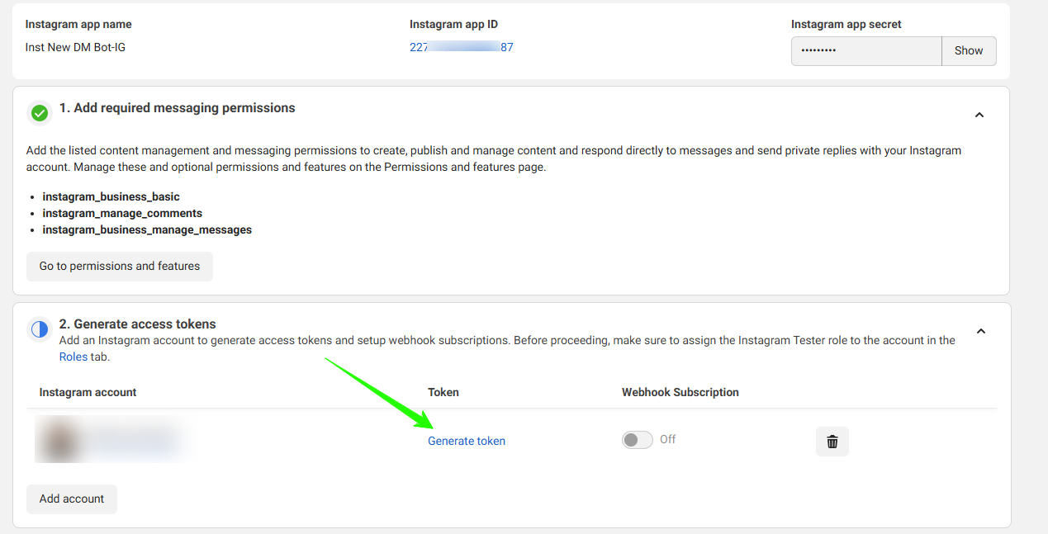Viewport: 1048px width, 534px height.
Task: Select the instagram_business_basic permission text
Action: tap(111, 196)
